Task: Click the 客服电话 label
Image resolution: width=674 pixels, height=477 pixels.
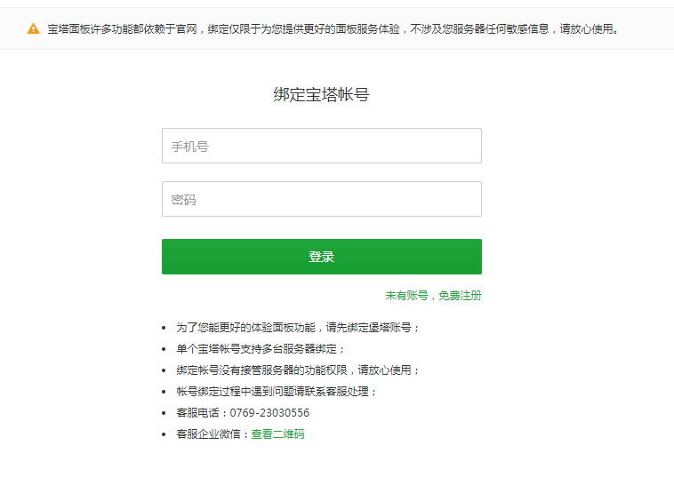Action: pos(197,412)
